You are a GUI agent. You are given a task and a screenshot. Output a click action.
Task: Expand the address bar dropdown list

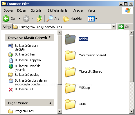point(114,27)
